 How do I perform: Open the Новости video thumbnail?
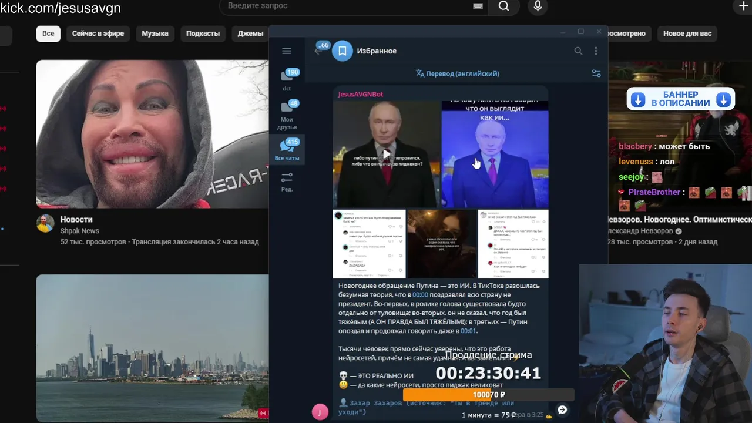(152, 134)
